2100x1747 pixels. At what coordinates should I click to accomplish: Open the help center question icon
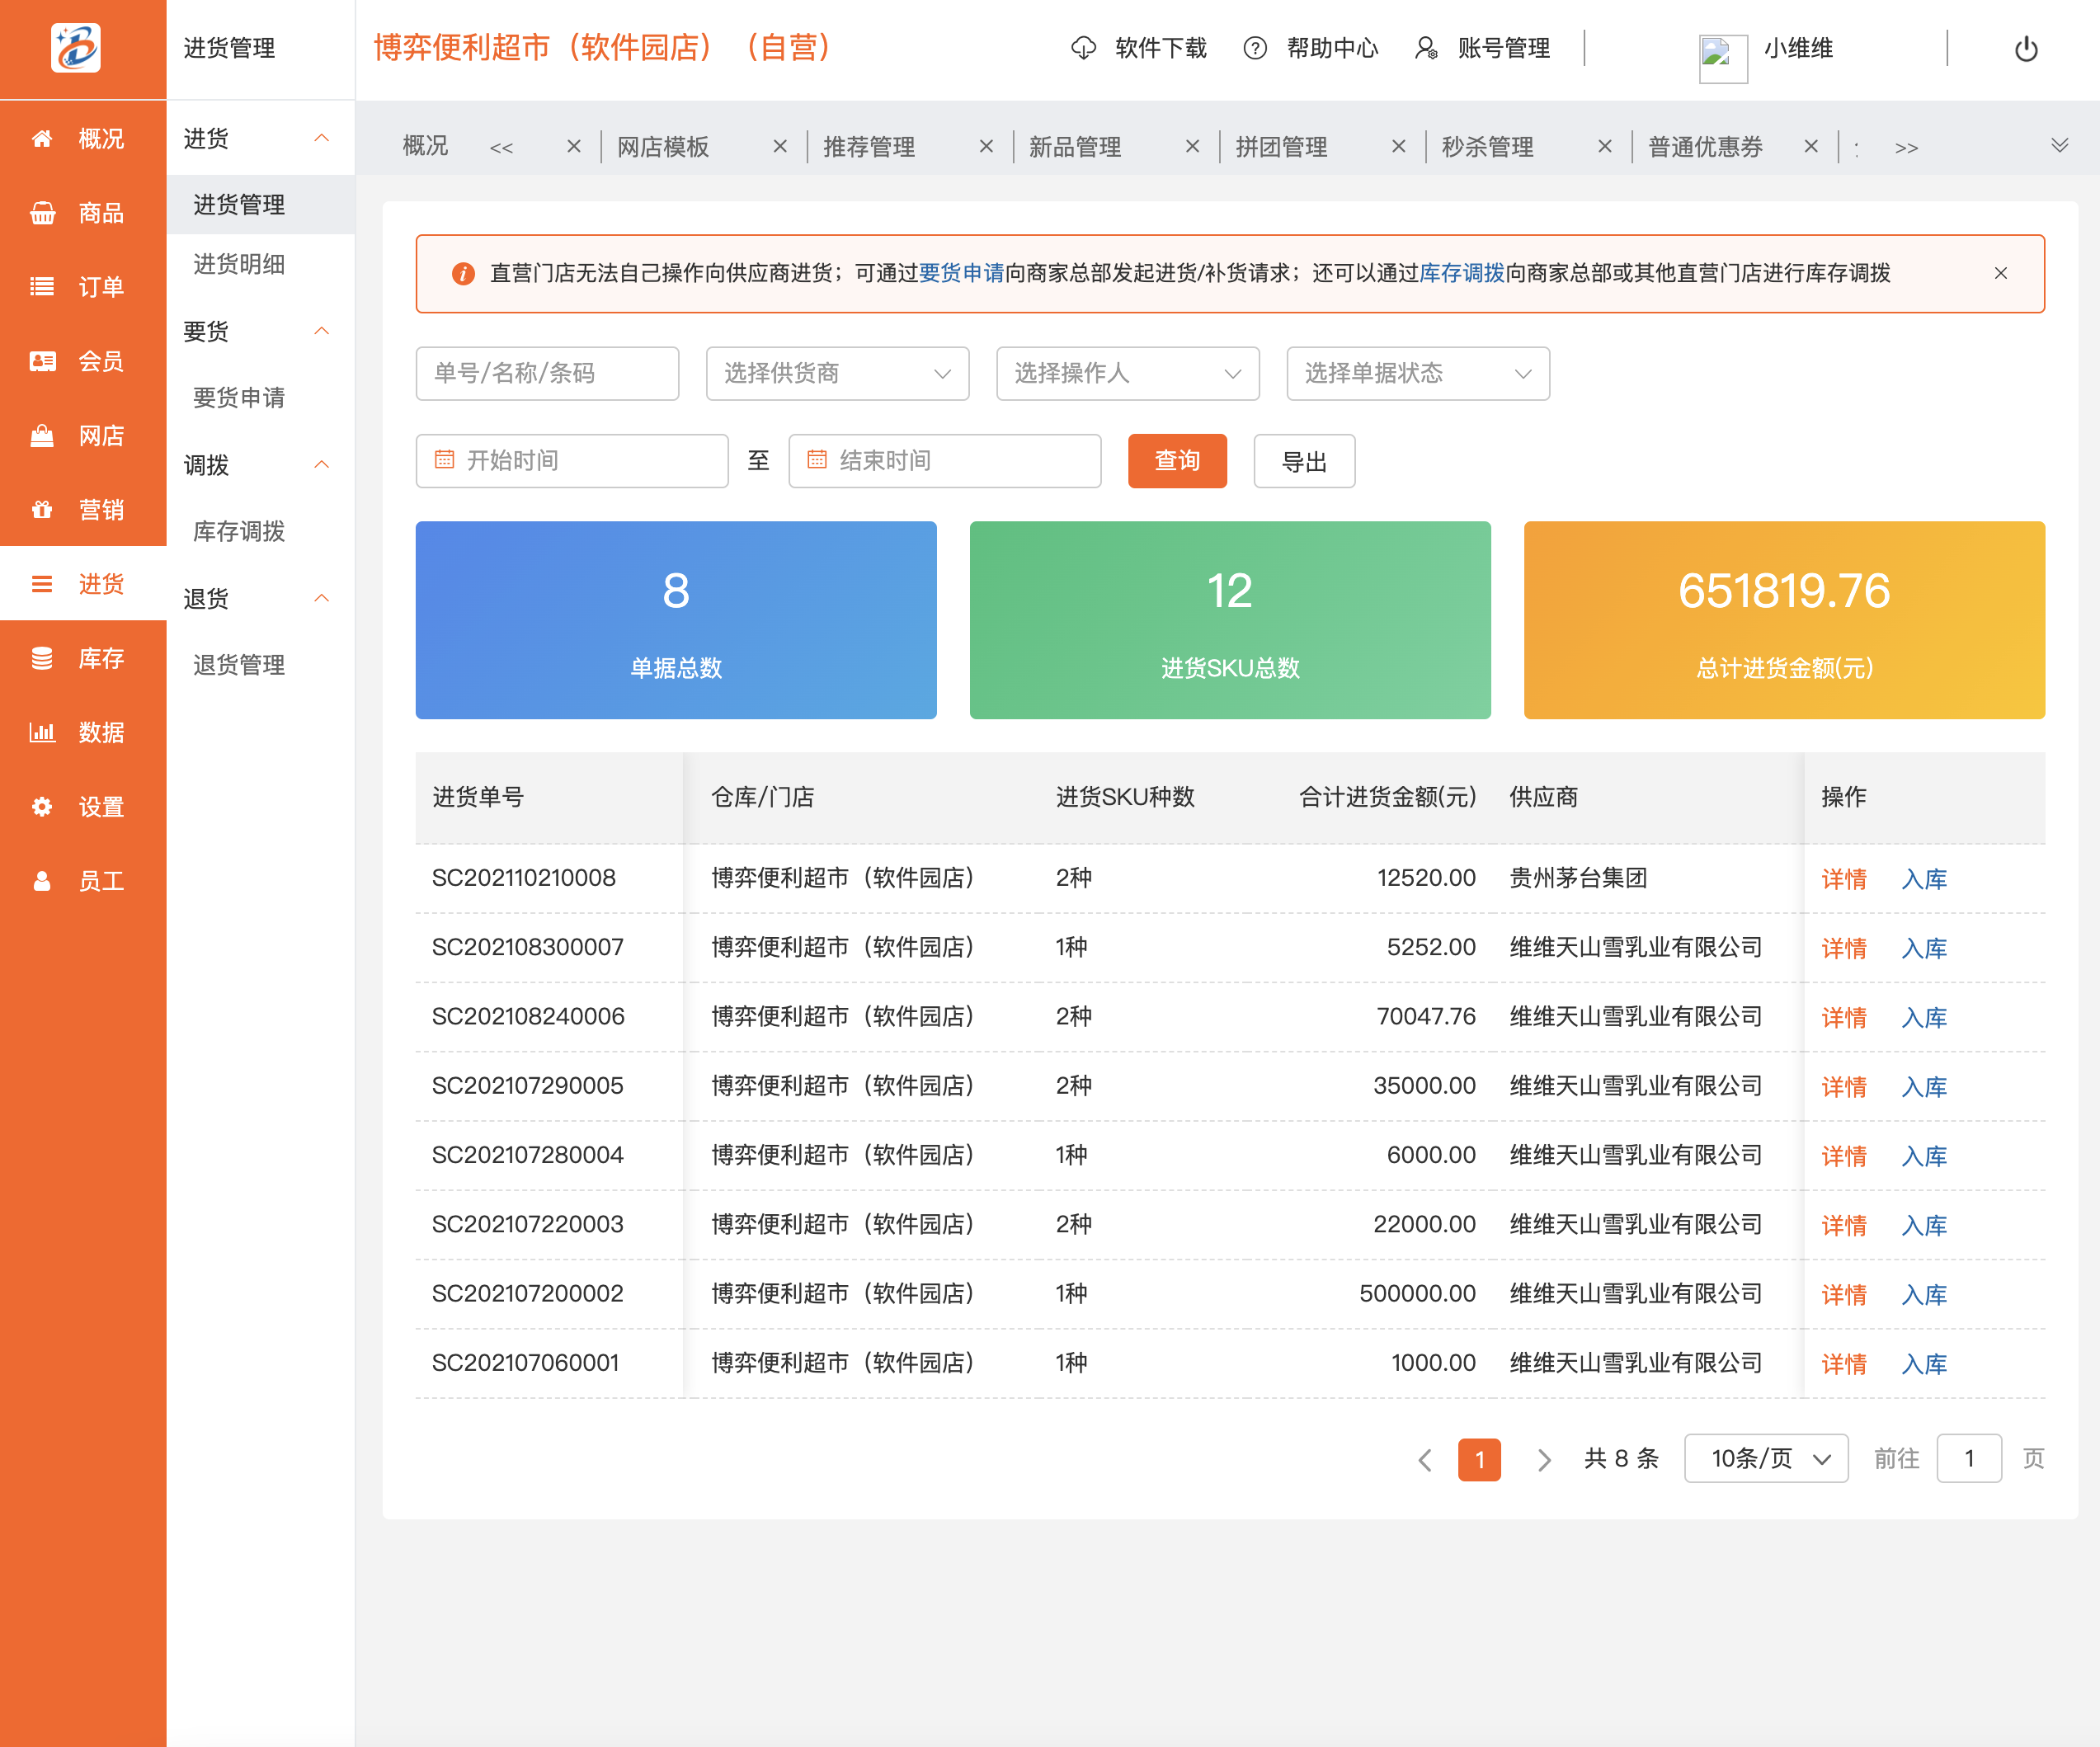[1254, 48]
